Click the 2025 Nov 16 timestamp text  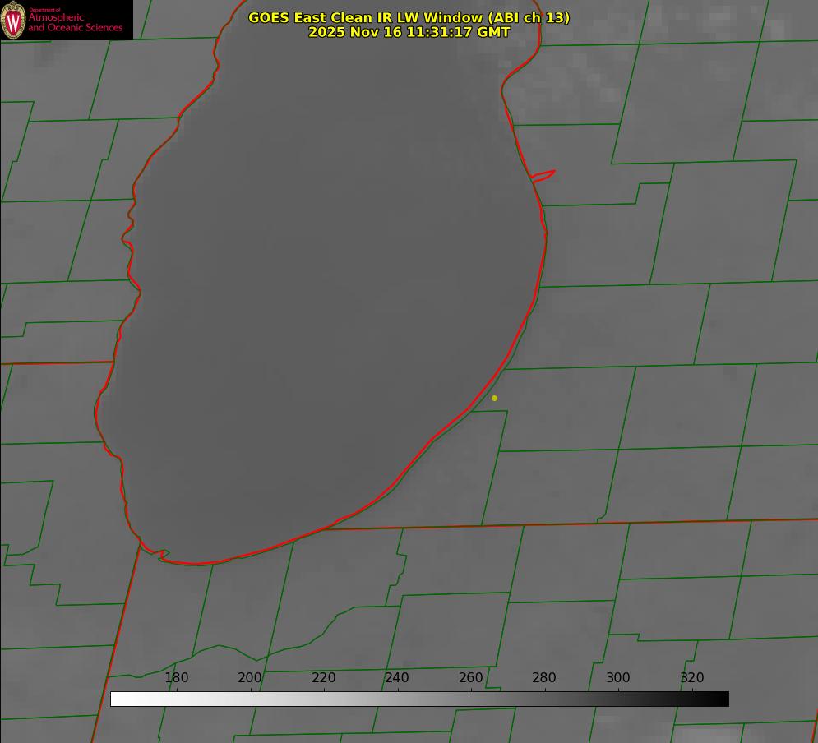pos(409,32)
